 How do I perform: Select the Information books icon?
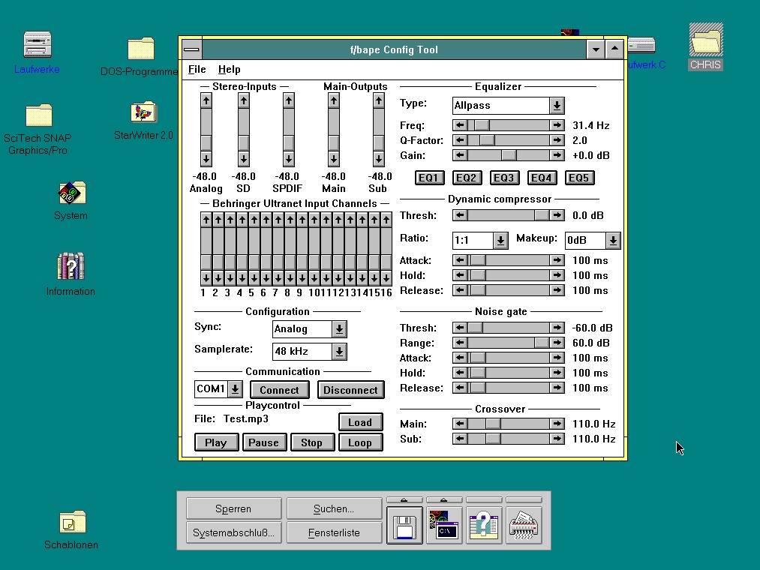point(71,266)
